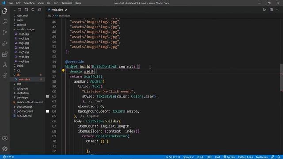Change encoding via UTF-8 status item

click(x=200, y=157)
